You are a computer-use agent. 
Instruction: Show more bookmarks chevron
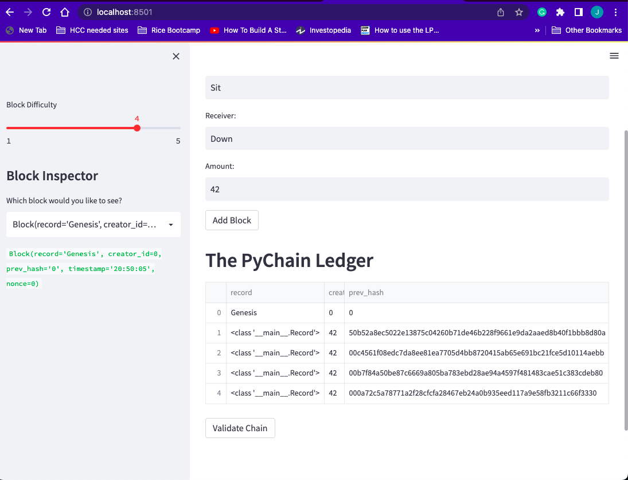click(537, 30)
